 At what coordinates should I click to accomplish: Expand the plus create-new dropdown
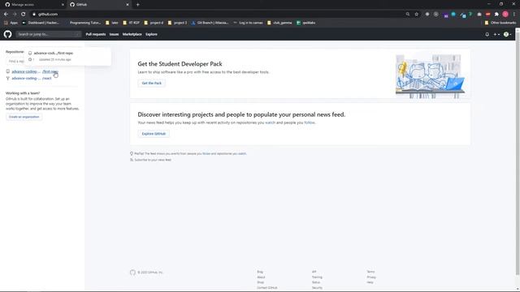coord(496,34)
